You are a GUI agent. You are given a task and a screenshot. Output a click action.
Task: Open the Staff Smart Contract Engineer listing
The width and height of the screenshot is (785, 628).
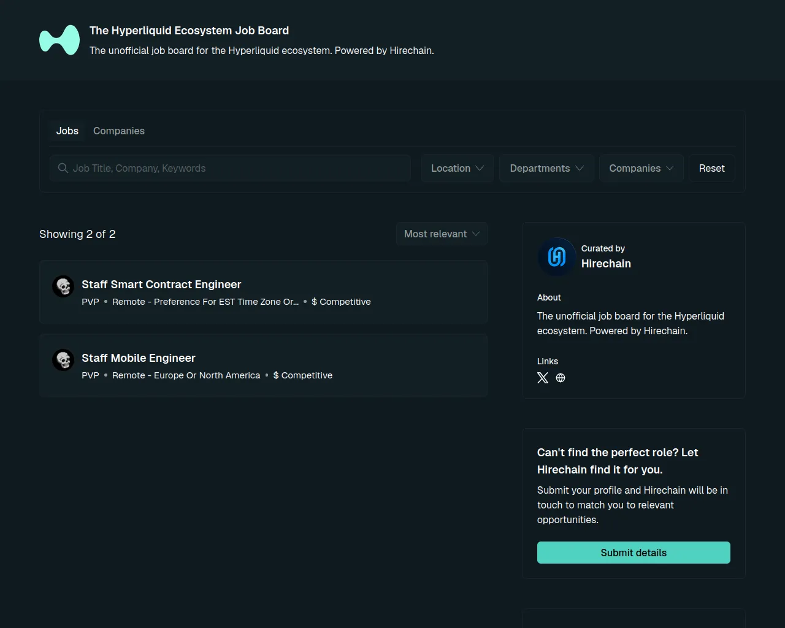click(161, 285)
